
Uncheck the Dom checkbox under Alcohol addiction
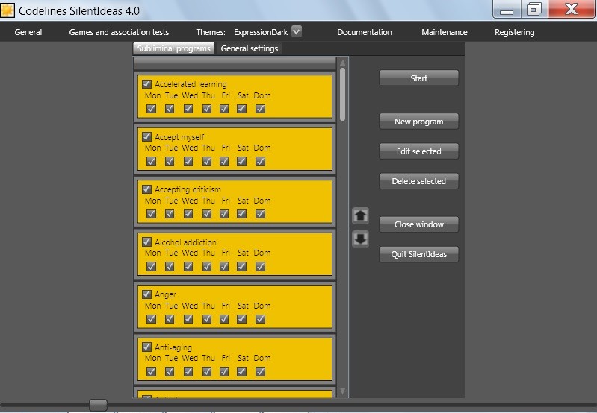coord(260,266)
